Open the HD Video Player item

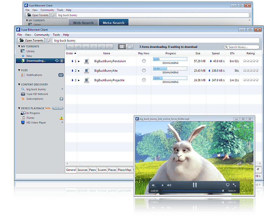(36, 123)
